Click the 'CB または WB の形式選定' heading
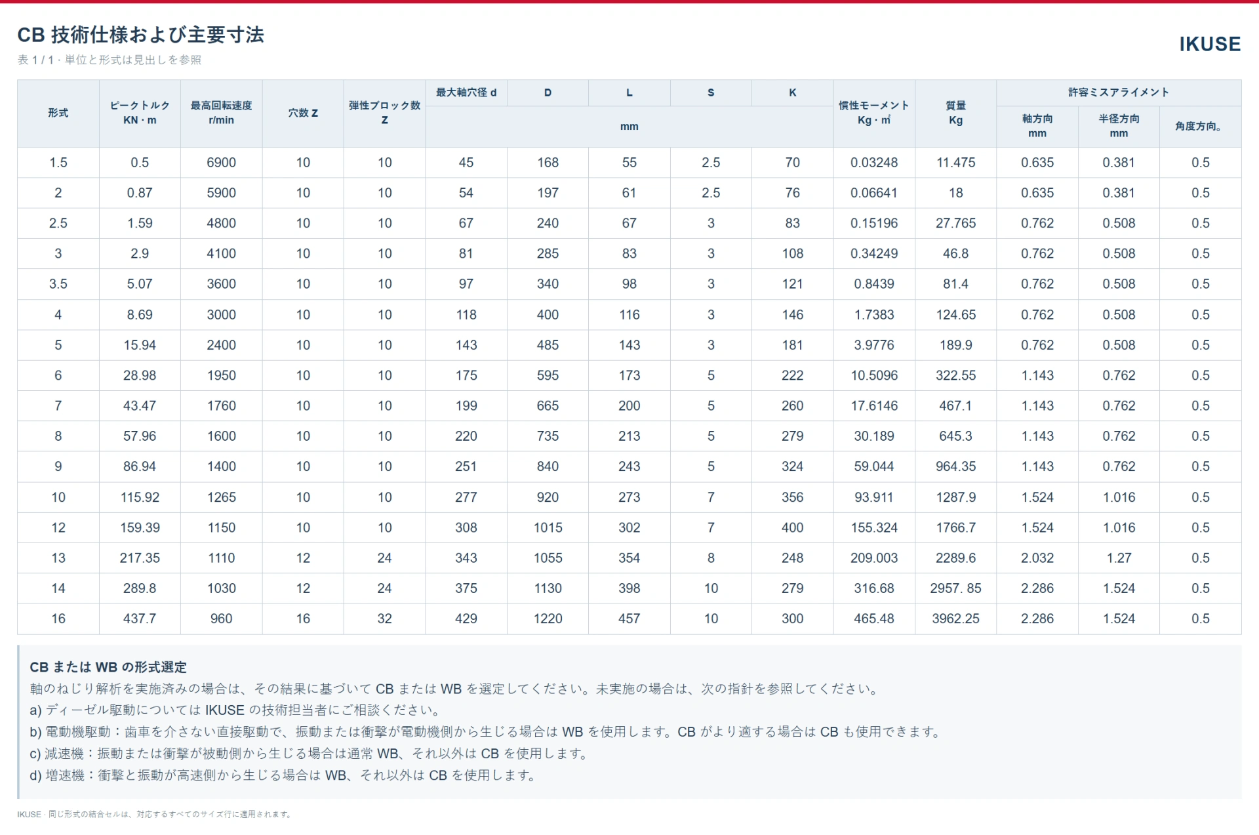This screenshot has height=835, width=1259. tap(108, 667)
